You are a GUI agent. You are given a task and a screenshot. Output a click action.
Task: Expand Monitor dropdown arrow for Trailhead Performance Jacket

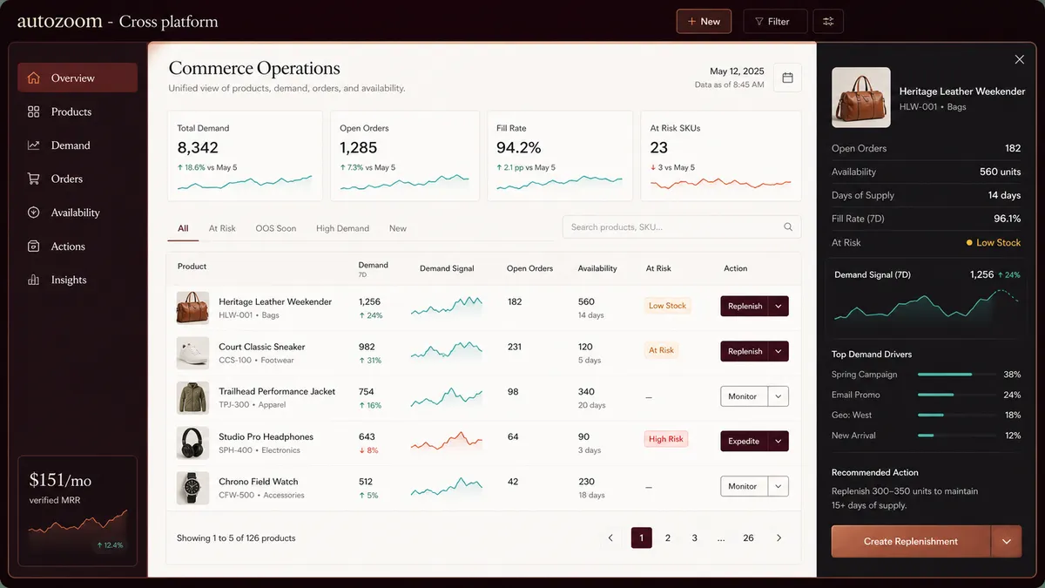click(x=779, y=396)
